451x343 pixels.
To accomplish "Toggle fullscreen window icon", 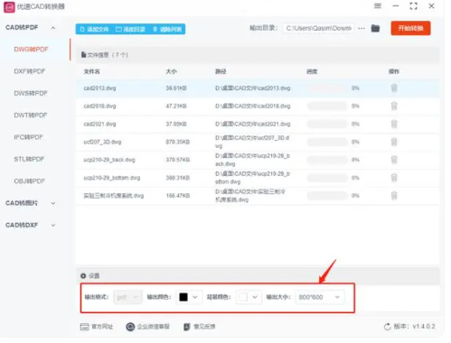I will click(414, 6).
